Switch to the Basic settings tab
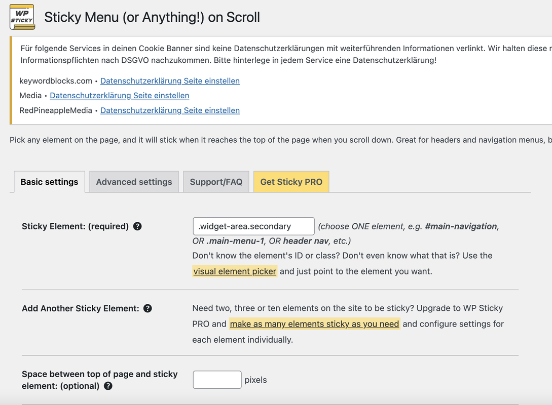The width and height of the screenshot is (552, 405). coord(49,182)
